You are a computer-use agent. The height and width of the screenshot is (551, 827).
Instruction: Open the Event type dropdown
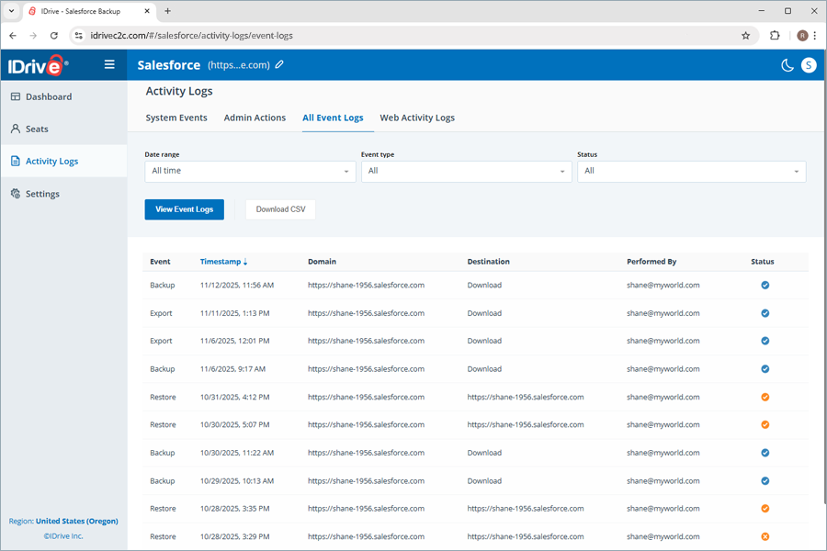click(x=466, y=172)
